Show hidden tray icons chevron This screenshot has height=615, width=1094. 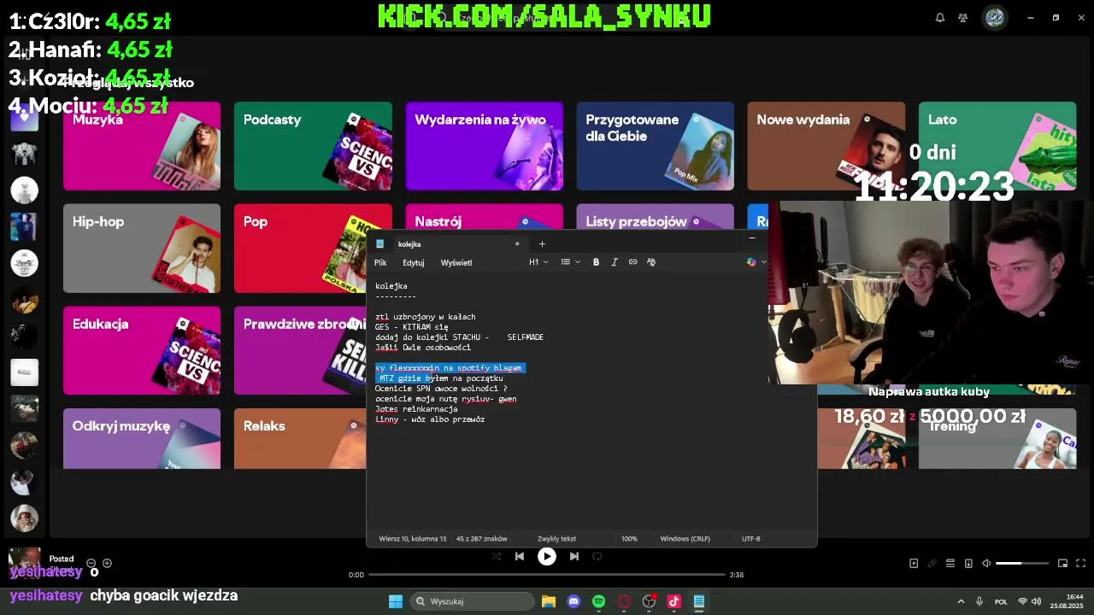[961, 601]
